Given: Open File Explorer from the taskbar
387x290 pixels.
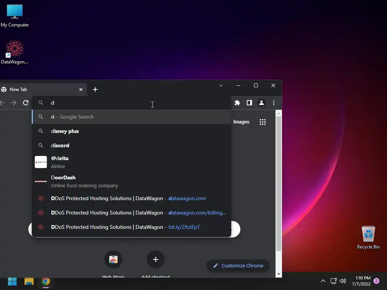Looking at the screenshot, I should pos(29,281).
